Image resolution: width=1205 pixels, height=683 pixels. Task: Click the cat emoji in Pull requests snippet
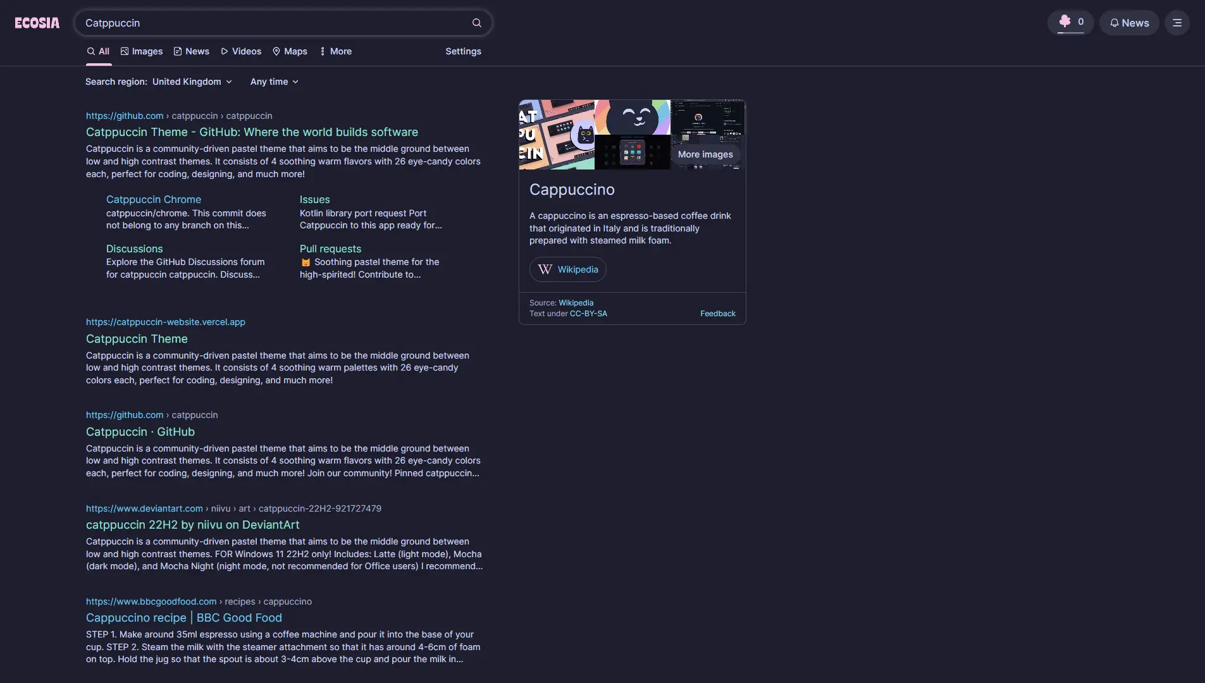click(306, 262)
